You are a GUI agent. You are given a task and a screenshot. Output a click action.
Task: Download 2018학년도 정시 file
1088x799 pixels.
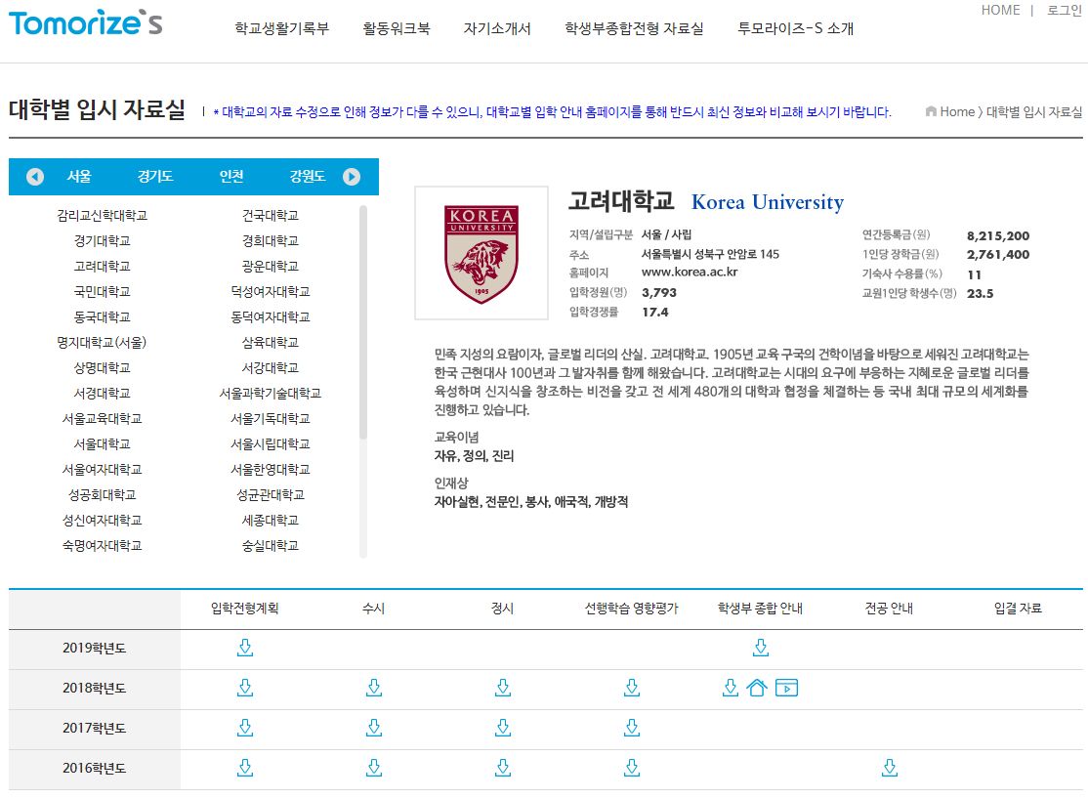coord(503,688)
